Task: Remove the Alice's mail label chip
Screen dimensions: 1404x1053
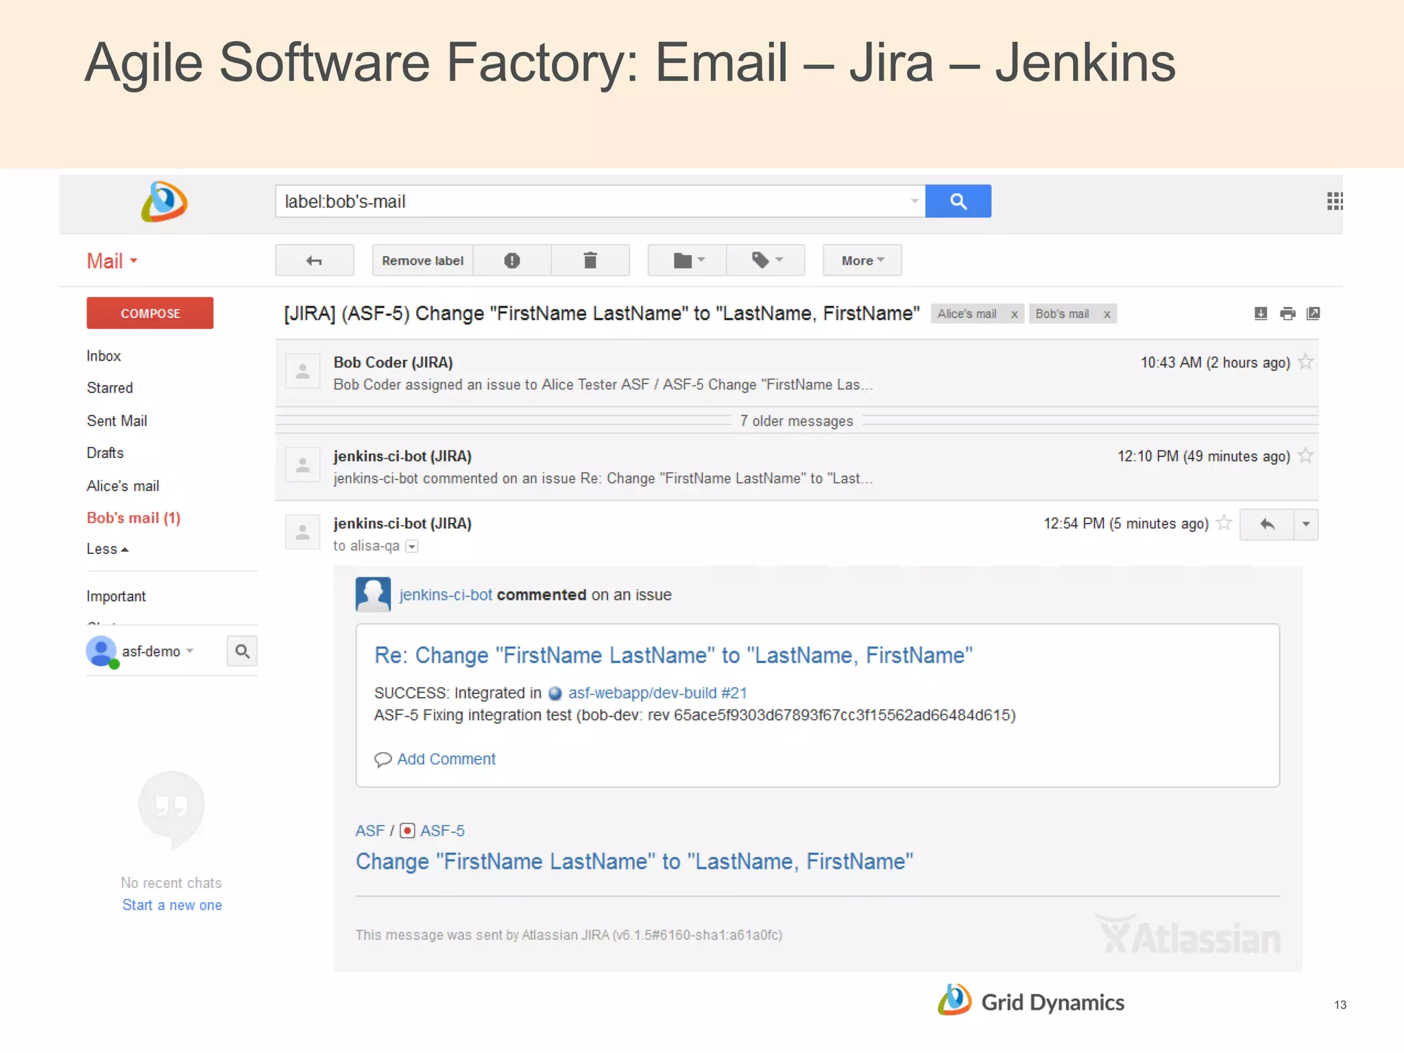Action: (1014, 314)
